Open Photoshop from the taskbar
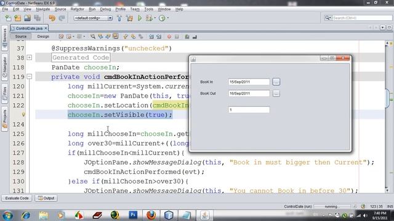Image resolution: width=394 pixels, height=221 pixels. 133,215
